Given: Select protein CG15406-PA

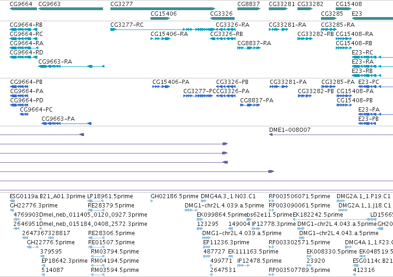Looking at the screenshot, I should (171, 82).
